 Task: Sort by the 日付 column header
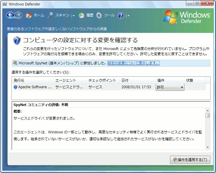138,80
